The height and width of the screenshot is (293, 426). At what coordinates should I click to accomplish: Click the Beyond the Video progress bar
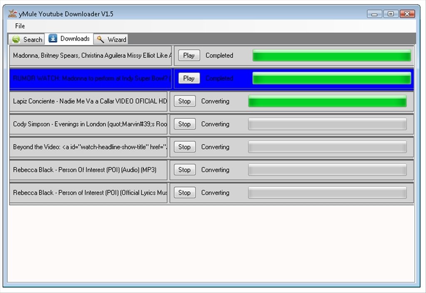(327, 147)
